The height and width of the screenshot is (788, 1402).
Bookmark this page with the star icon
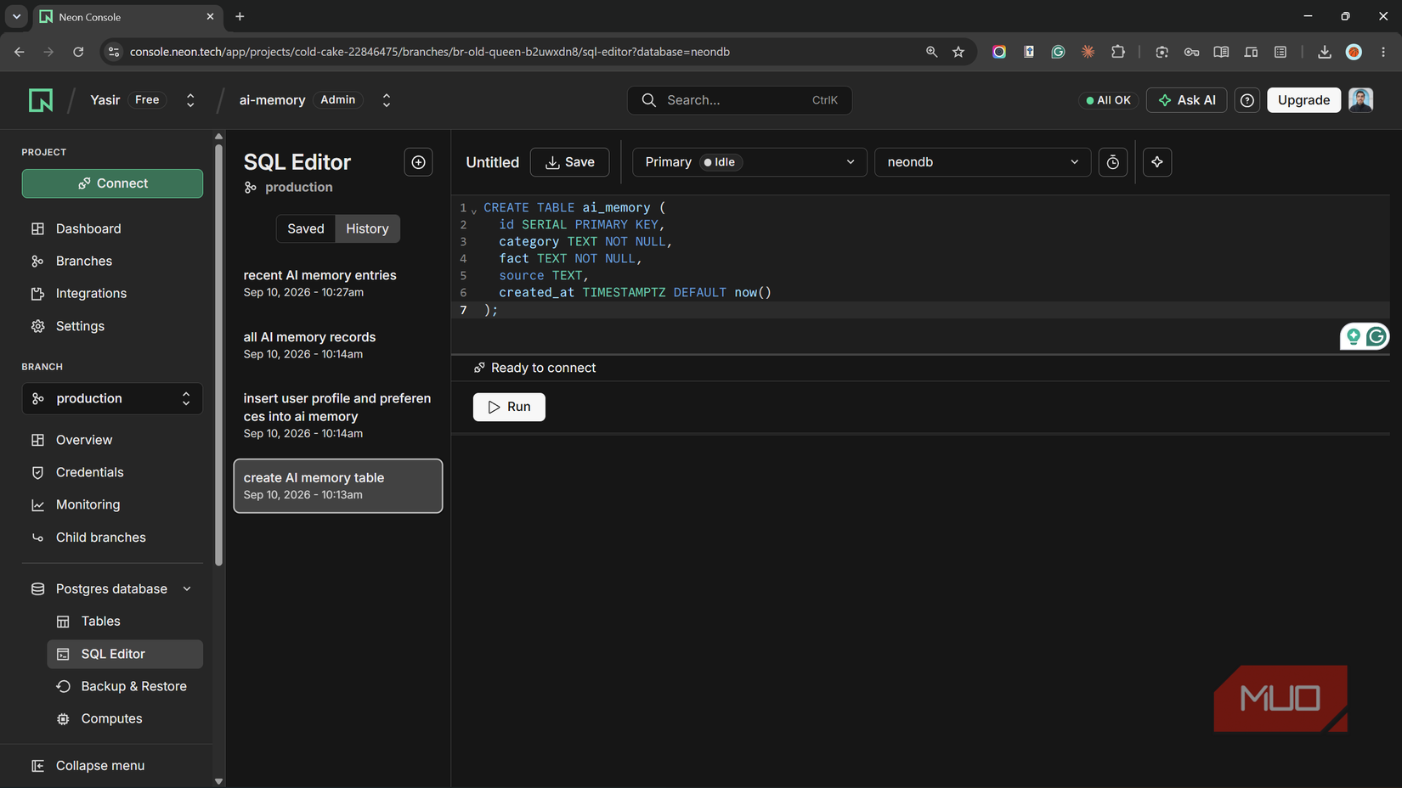point(958,52)
